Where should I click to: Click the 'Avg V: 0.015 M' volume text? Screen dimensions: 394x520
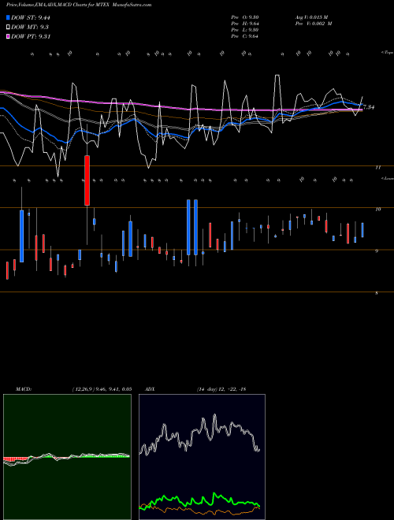[x=312, y=17]
